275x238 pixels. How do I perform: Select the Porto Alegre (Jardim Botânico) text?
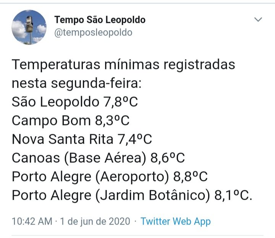point(111,195)
